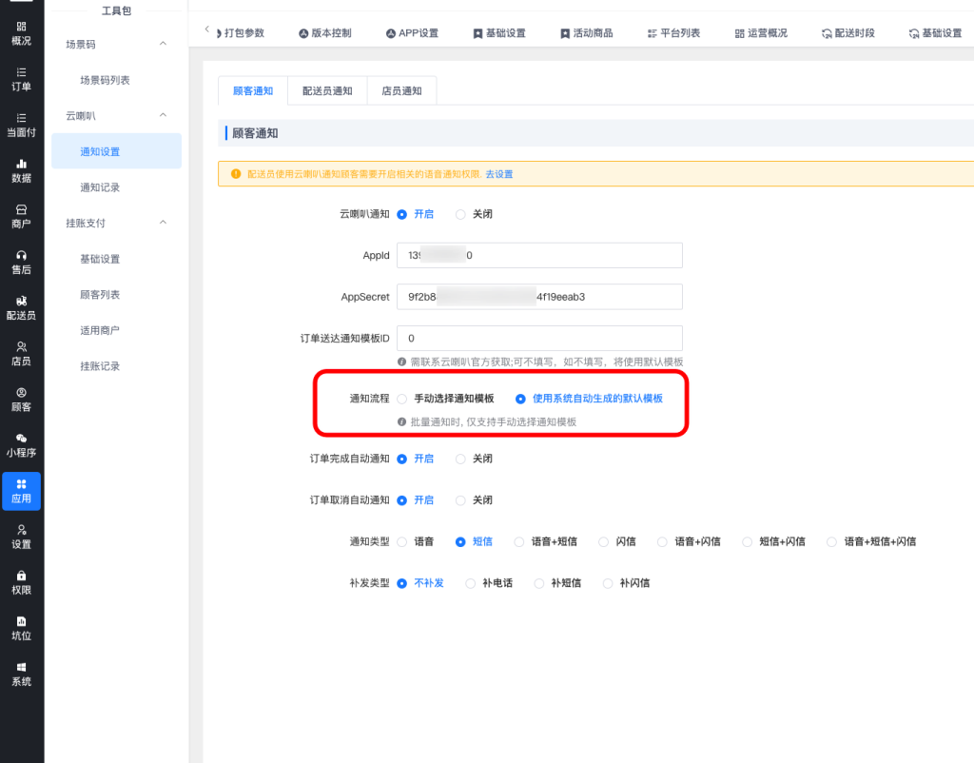Select 手动选择通知模板 radio option
Image resolution: width=974 pixels, height=763 pixels.
(x=402, y=399)
